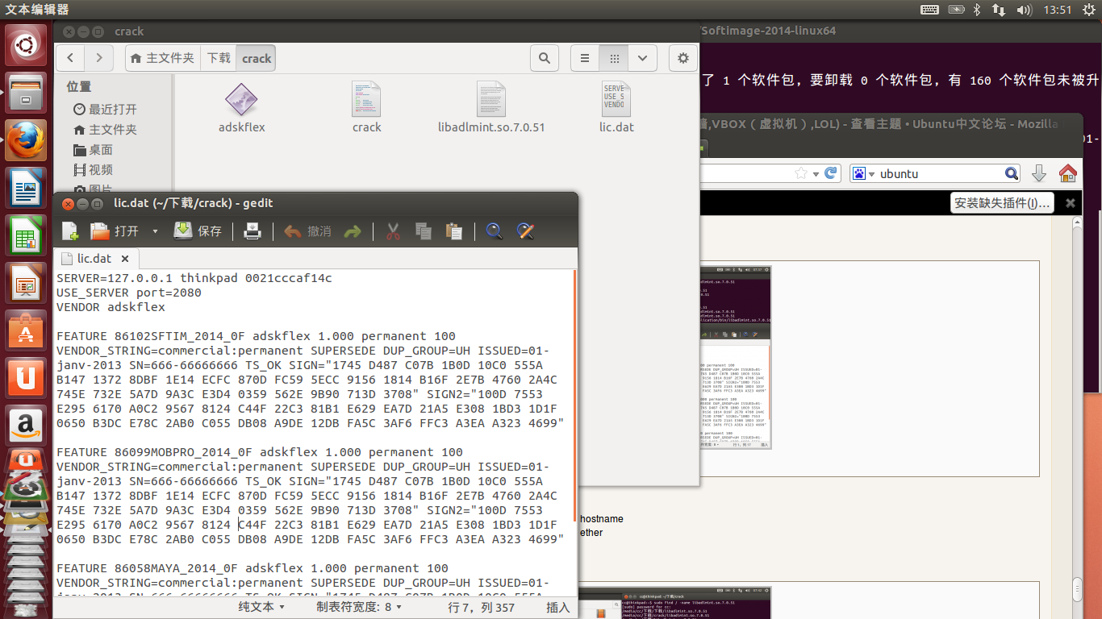Open Ubuntu Software Center from the launcher
1102x619 pixels.
coord(26,330)
